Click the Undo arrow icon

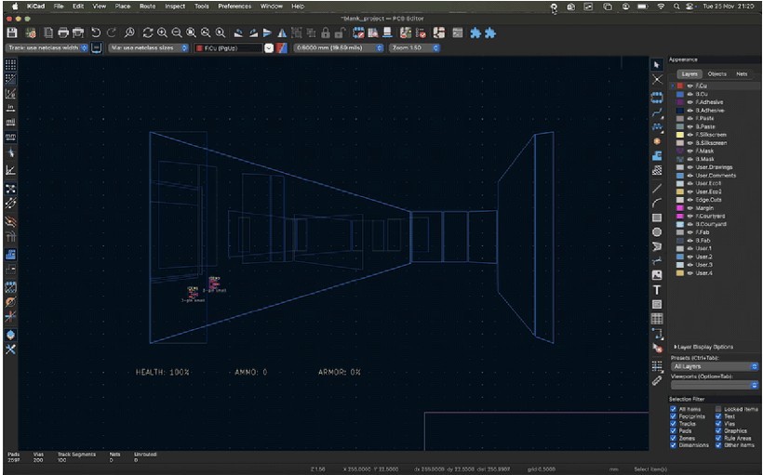[95, 33]
